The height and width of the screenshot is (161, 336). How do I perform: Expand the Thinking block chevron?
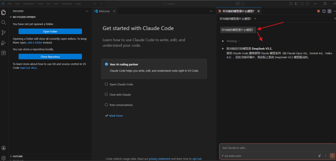pyautogui.click(x=239, y=41)
